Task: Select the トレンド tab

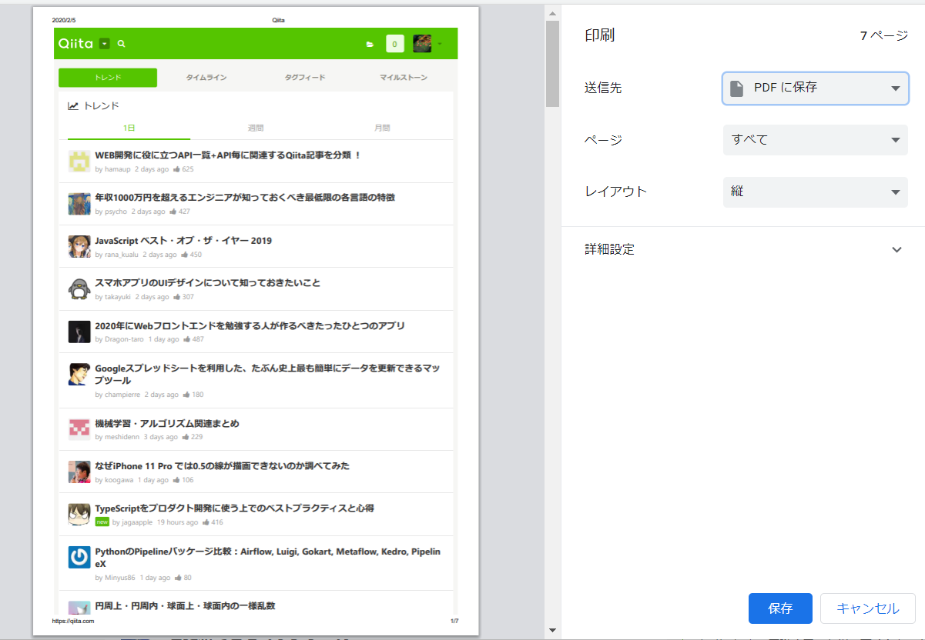Action: (x=108, y=78)
